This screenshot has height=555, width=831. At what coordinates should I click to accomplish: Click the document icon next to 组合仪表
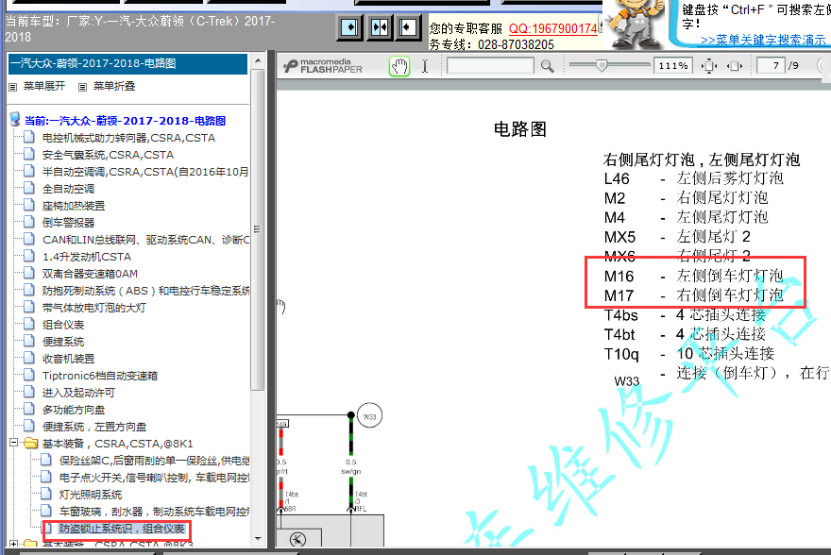tap(29, 324)
